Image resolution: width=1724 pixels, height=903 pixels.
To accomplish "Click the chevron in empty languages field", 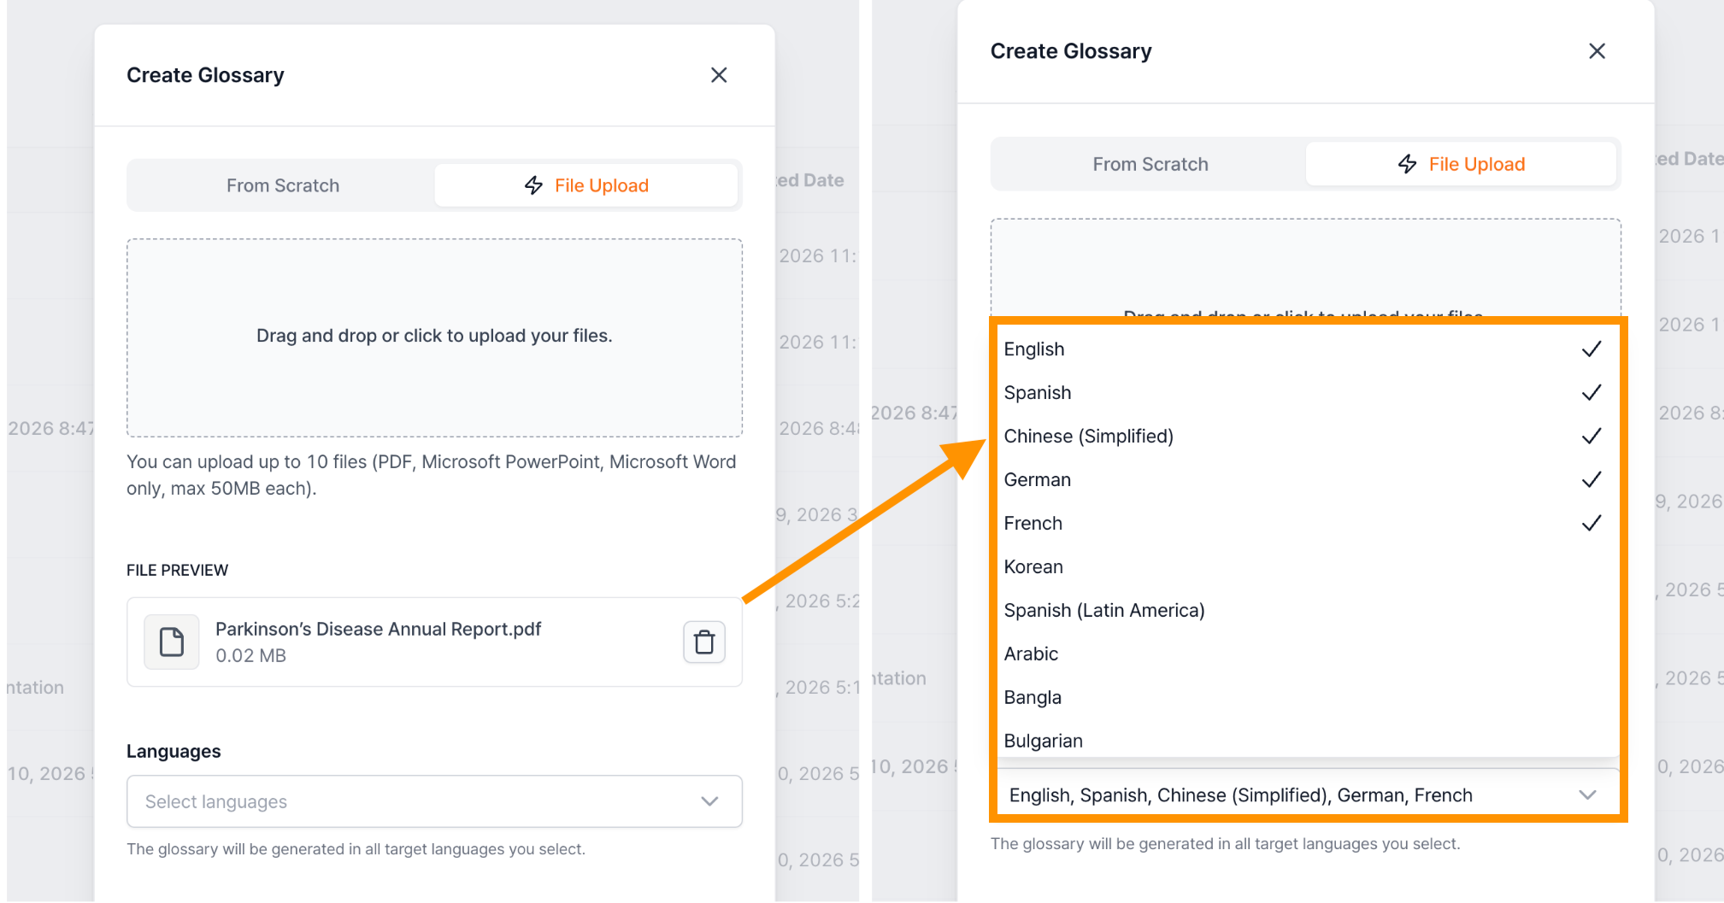I will click(709, 801).
